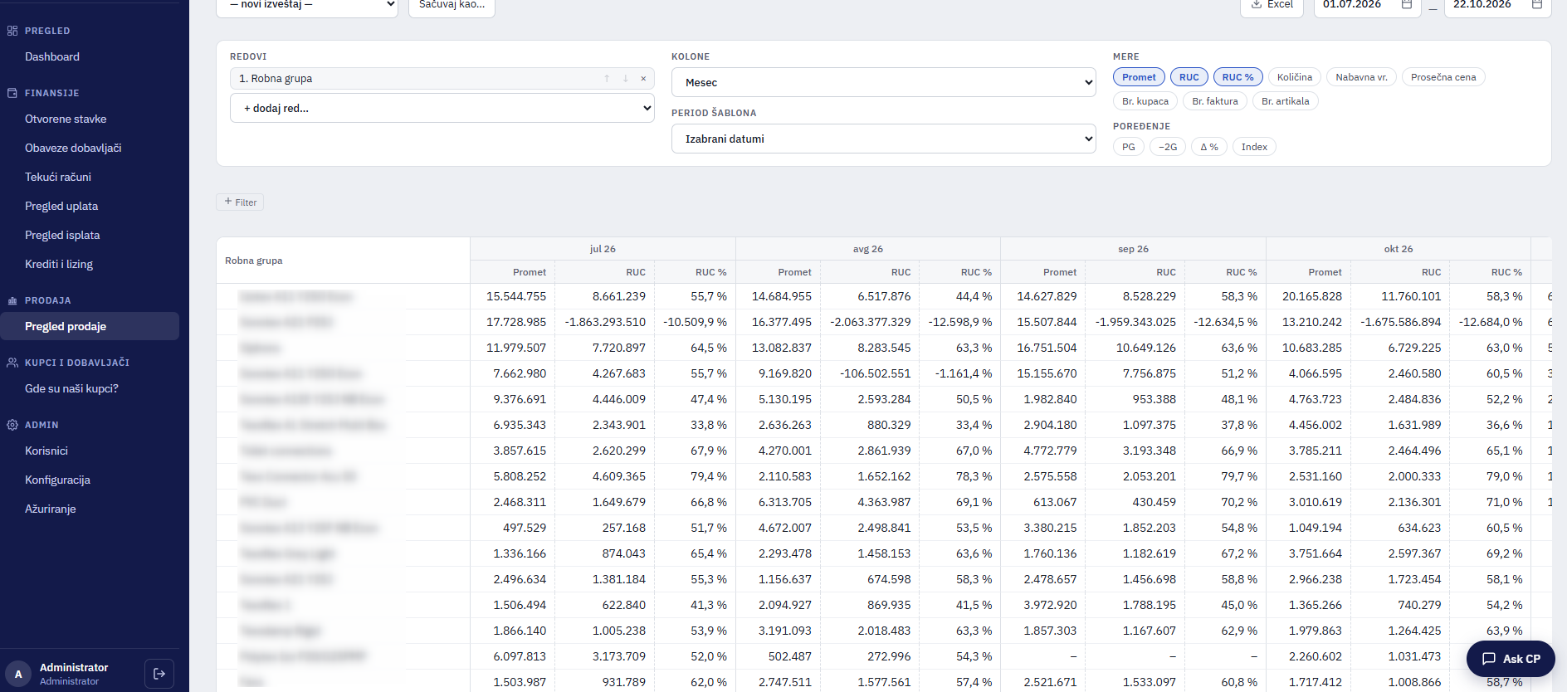Screen dimensions: 1567x692
Task: Open the Ask CP chat button
Action: 1511,659
